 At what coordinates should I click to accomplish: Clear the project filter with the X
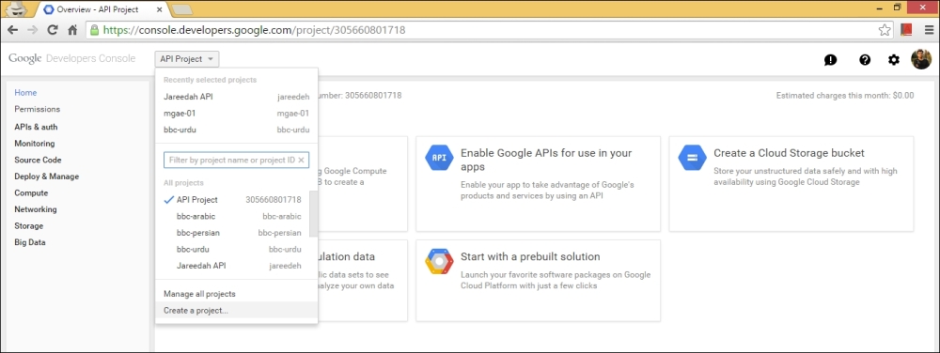point(302,160)
